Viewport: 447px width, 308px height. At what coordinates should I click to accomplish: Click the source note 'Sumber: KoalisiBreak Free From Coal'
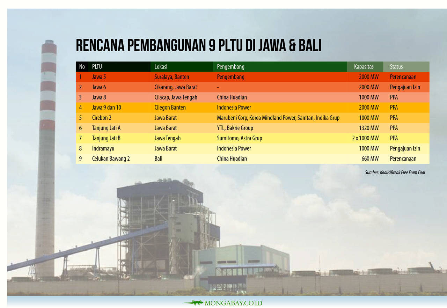coord(395,173)
